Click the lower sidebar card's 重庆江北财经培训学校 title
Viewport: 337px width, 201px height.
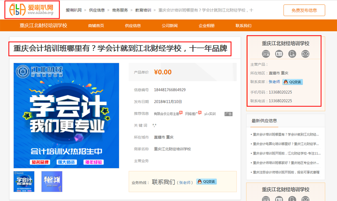point(285,190)
